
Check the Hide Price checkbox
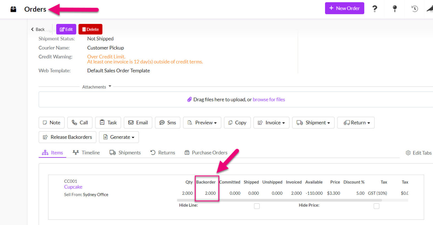point(376,206)
